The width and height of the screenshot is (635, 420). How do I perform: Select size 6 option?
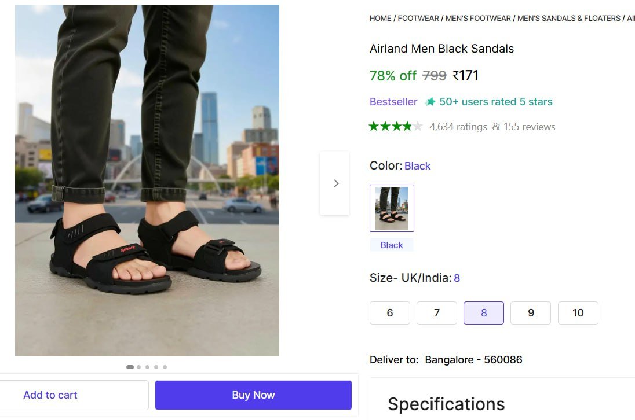pyautogui.click(x=390, y=313)
